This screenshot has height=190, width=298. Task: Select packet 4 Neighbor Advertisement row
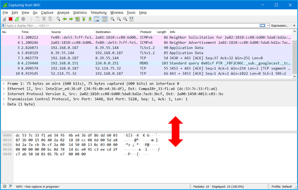click(147, 43)
